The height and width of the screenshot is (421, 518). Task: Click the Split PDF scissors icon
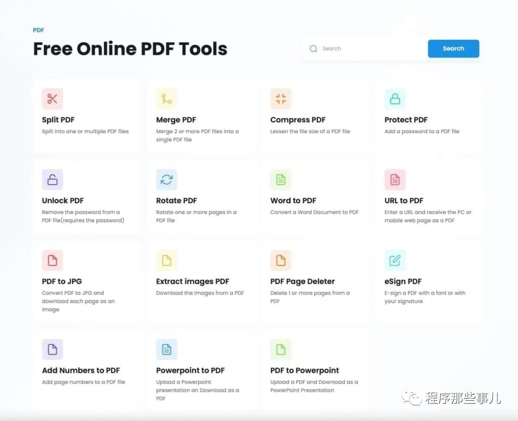[x=52, y=99]
